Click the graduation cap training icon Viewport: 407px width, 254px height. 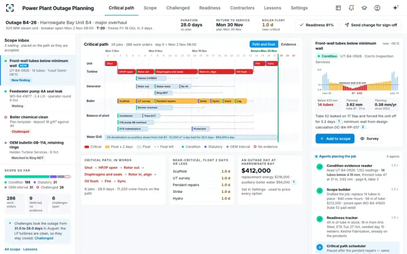click(364, 8)
